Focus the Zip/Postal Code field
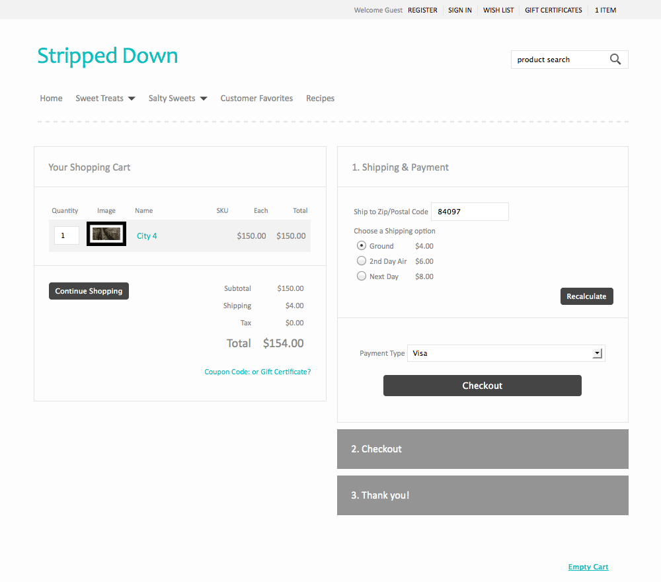The height and width of the screenshot is (582, 661). (x=469, y=212)
